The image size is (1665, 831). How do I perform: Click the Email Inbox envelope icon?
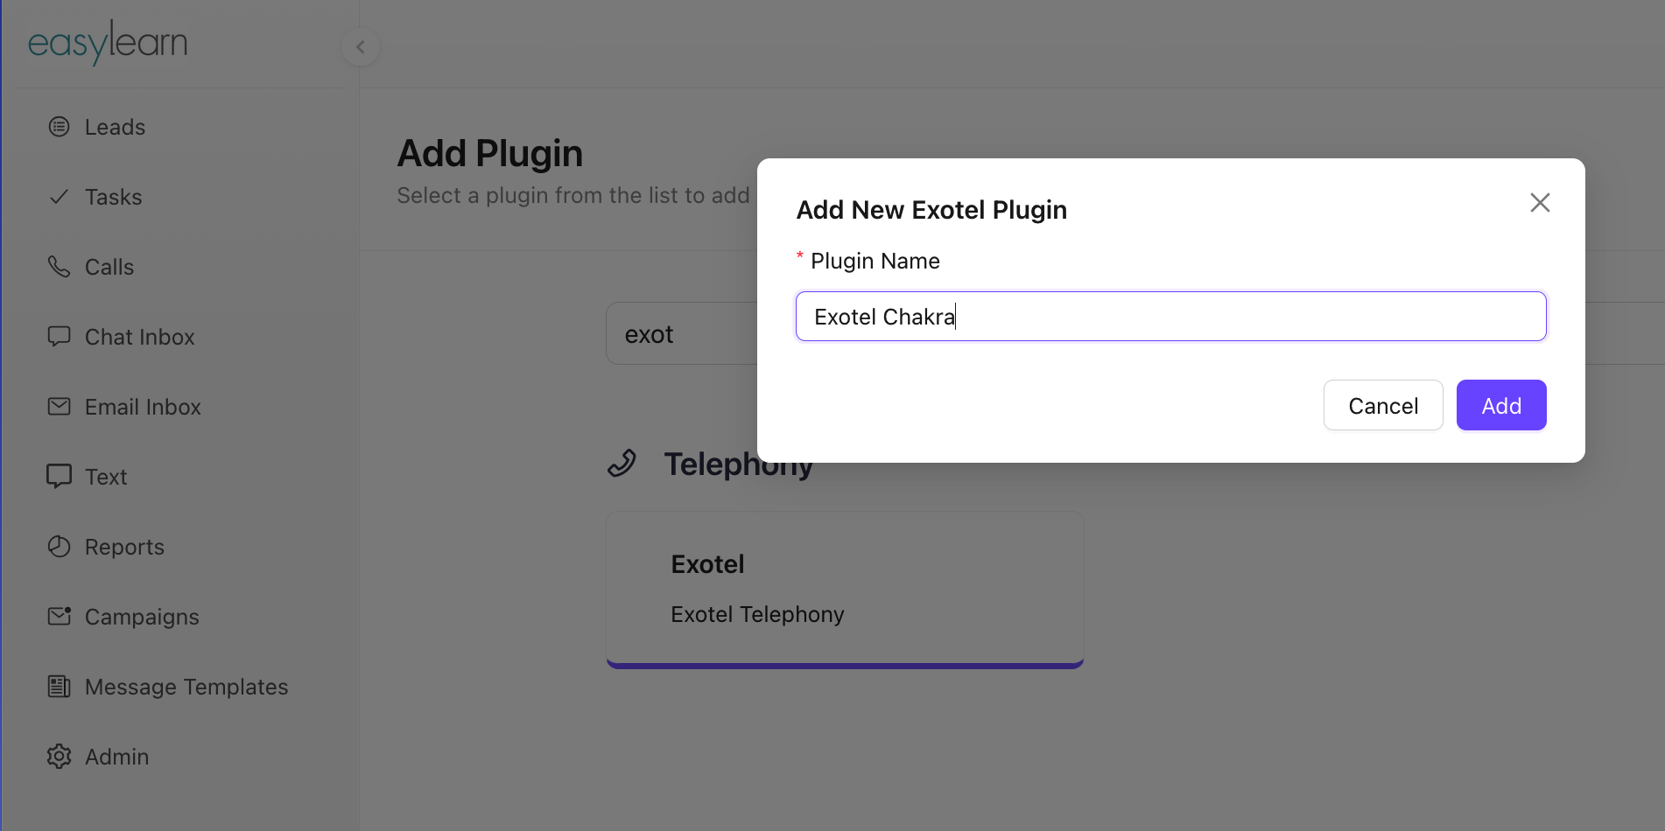tap(59, 407)
